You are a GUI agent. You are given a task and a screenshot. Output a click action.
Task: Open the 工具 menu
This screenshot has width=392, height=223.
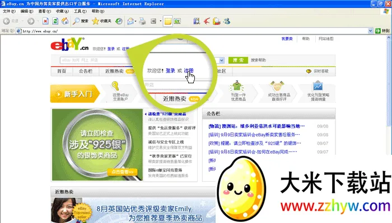coord(80,11)
